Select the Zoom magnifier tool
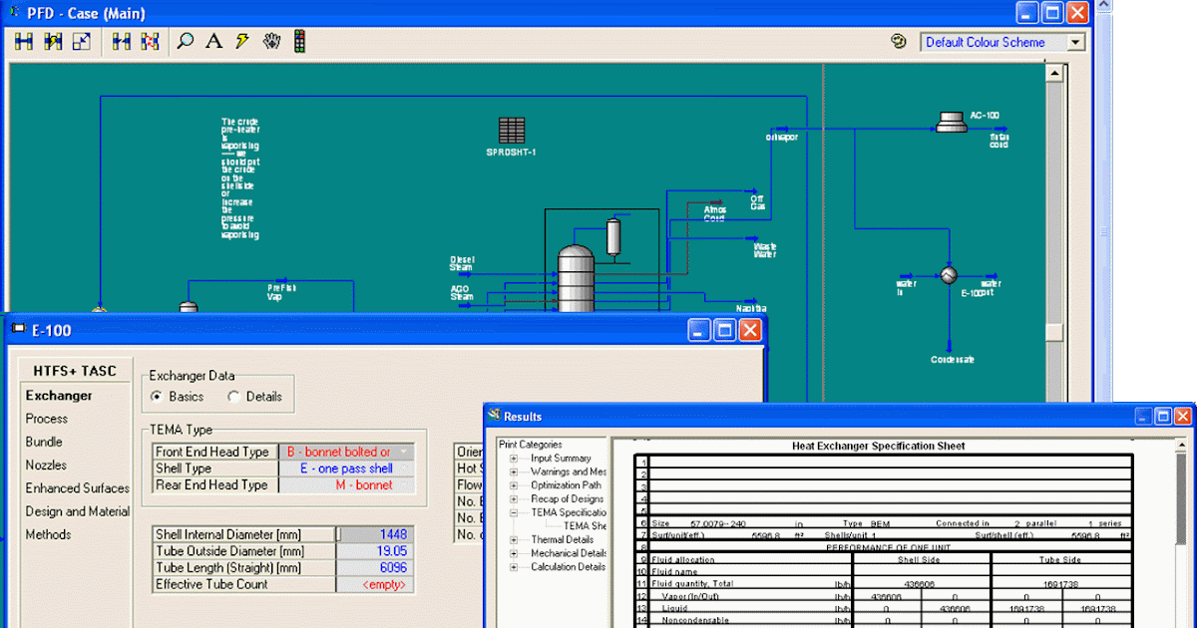Screen dimensions: 1197x628 [x=186, y=42]
